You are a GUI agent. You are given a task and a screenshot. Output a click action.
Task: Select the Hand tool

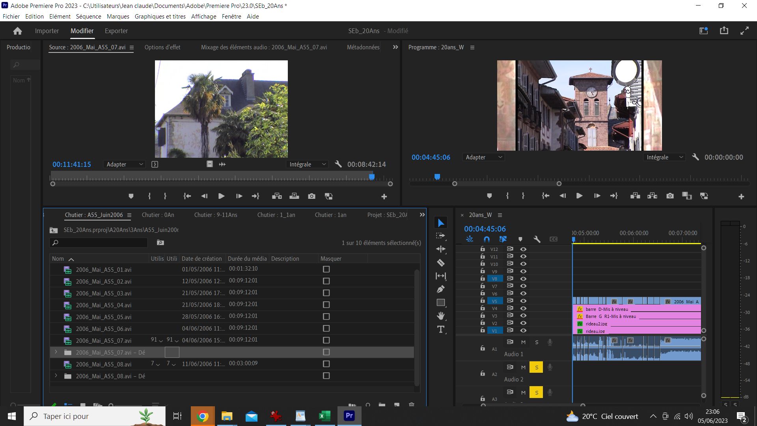[x=441, y=316]
